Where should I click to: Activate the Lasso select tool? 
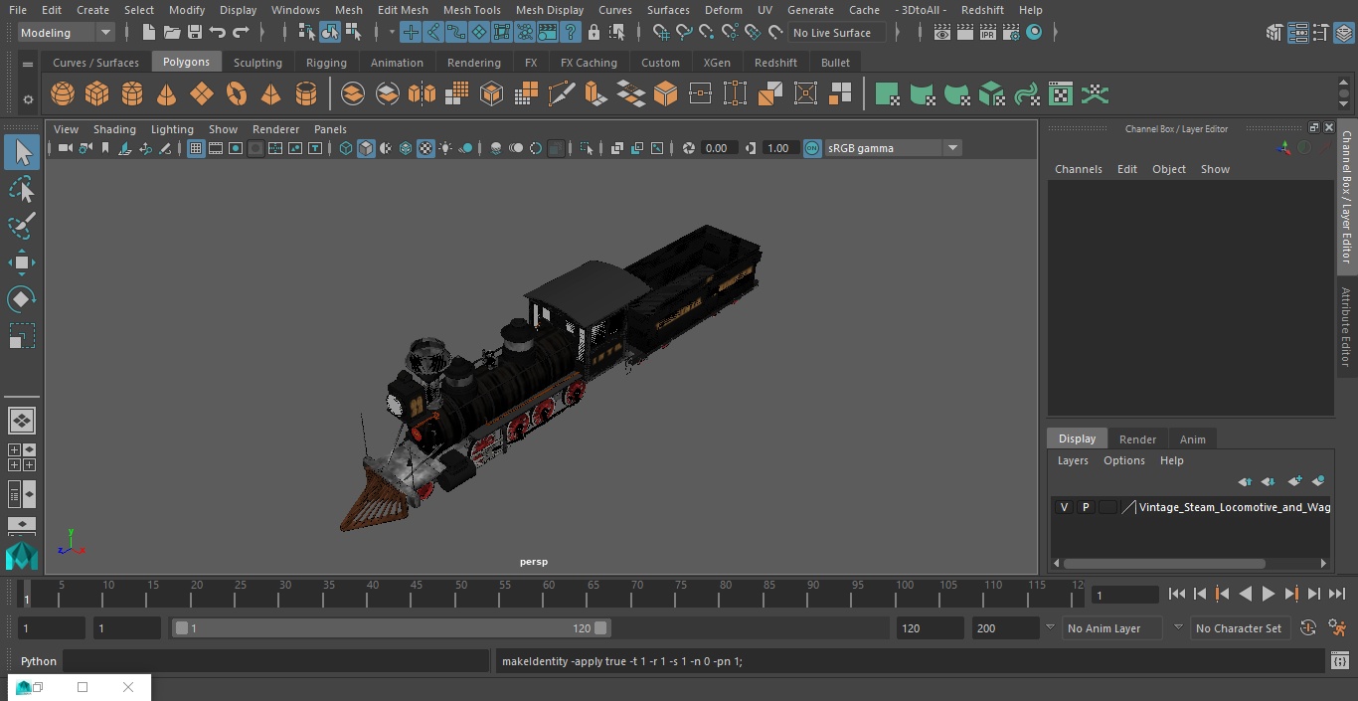[21, 189]
